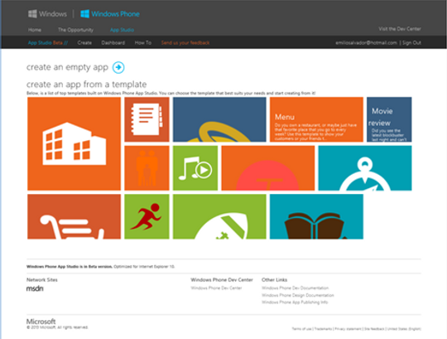Click the emiliosalvador@hotmail.com account text
Image resolution: width=447 pixels, height=339 pixels.
pyautogui.click(x=367, y=43)
